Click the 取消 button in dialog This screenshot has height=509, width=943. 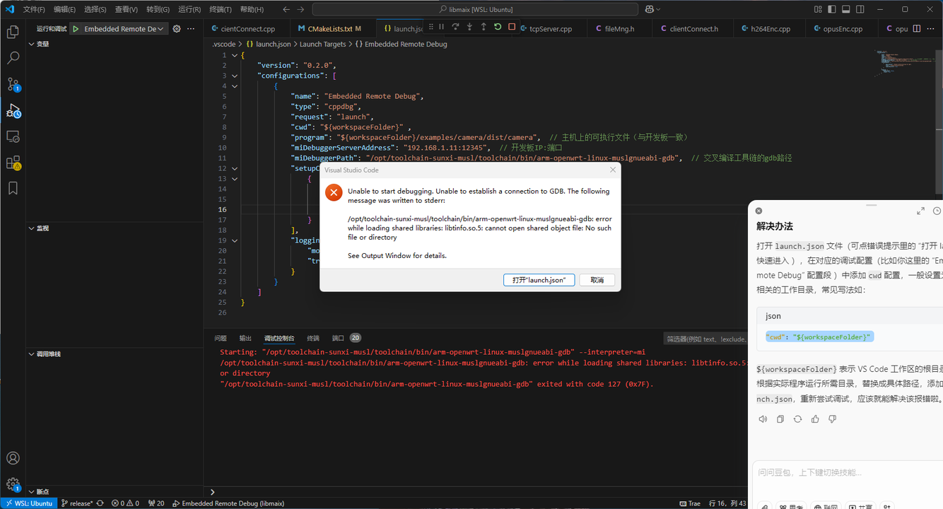597,280
